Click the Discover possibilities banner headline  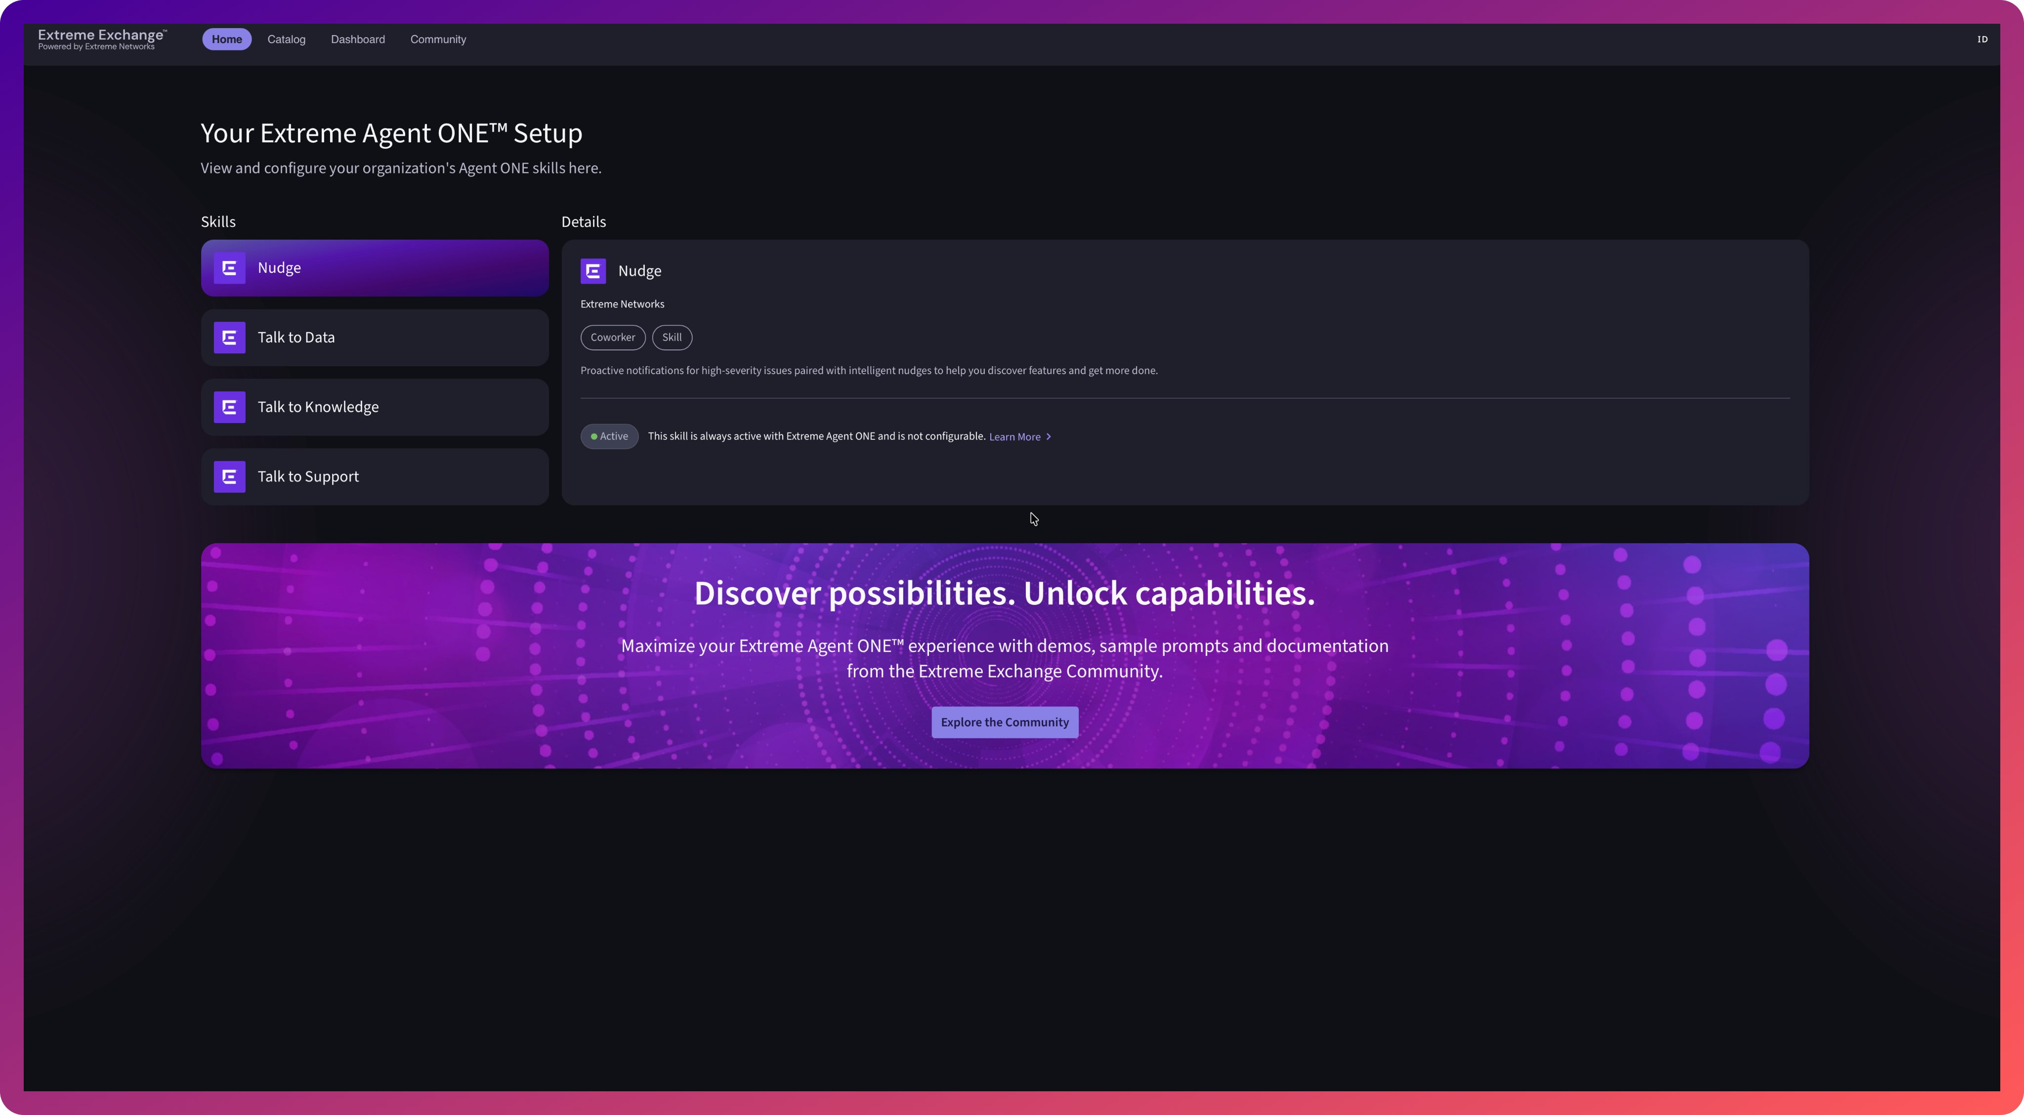[x=1004, y=593]
